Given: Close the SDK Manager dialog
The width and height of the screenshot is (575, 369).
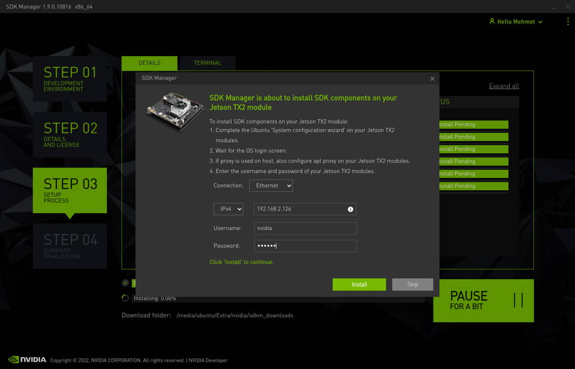Looking at the screenshot, I should [432, 79].
